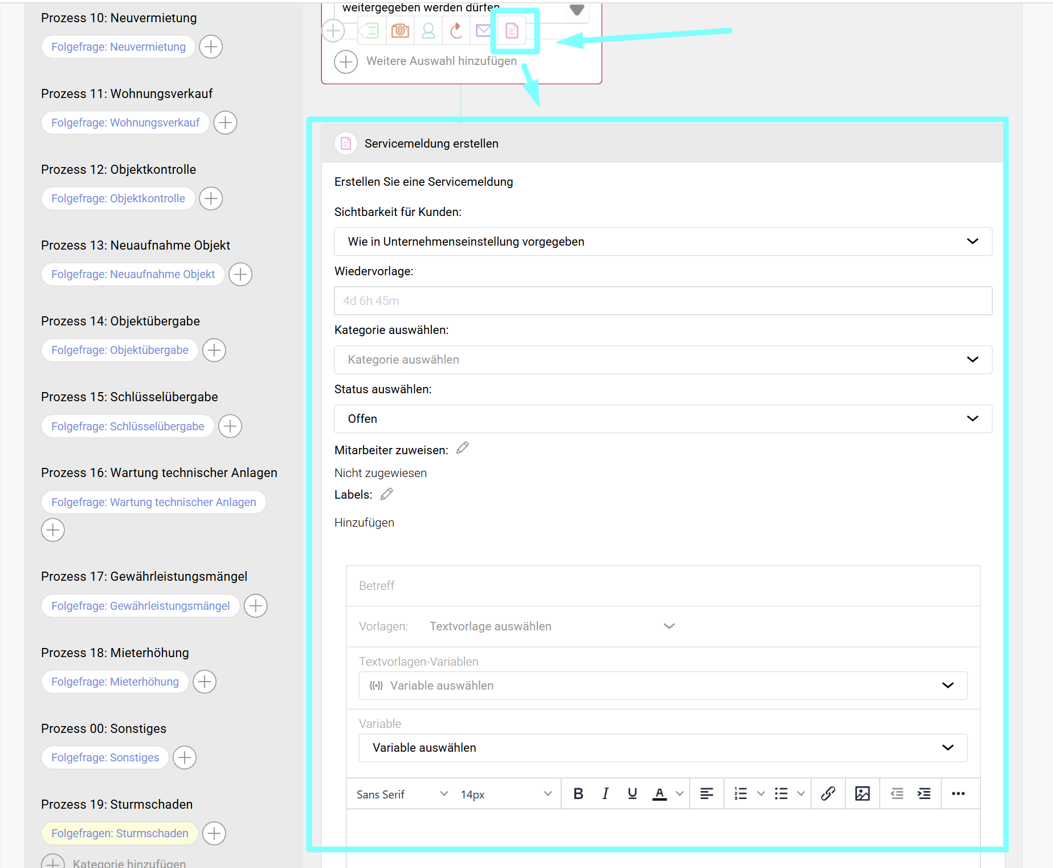
Task: Open the Status dropdown showing Offen
Action: pyautogui.click(x=663, y=419)
